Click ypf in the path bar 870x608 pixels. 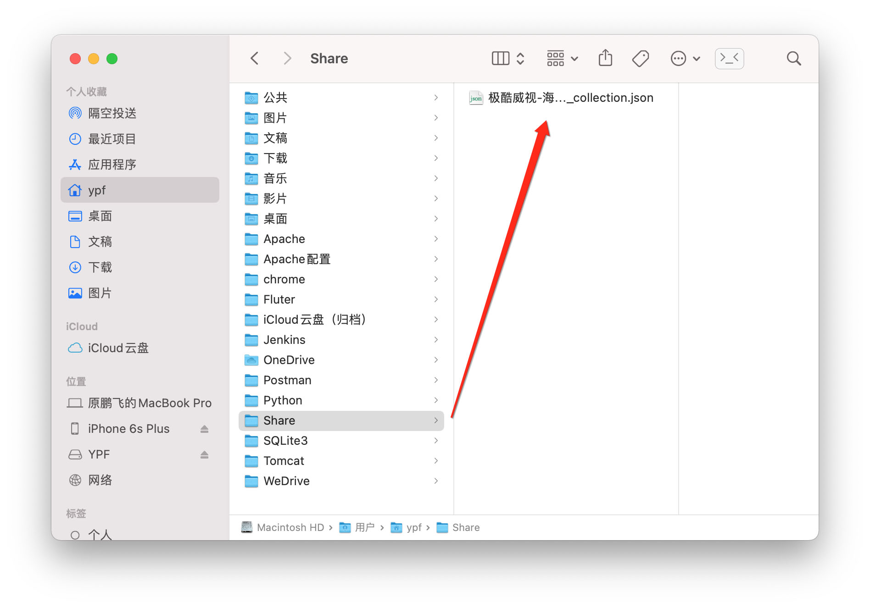tap(413, 527)
